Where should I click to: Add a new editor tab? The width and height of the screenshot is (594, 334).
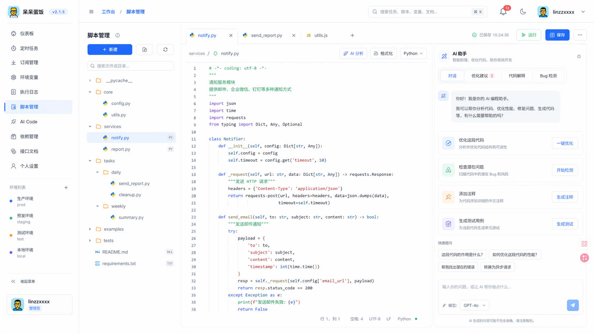tap(352, 35)
